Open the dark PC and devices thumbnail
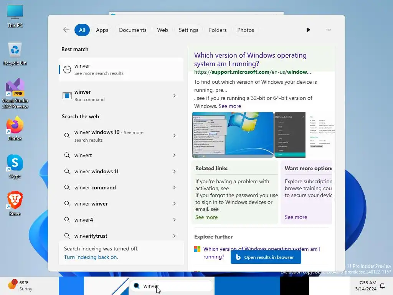This screenshot has height=295, width=393. tap(290, 135)
